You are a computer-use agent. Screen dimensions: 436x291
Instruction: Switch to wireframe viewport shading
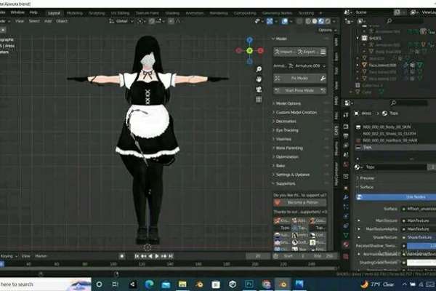308,21
